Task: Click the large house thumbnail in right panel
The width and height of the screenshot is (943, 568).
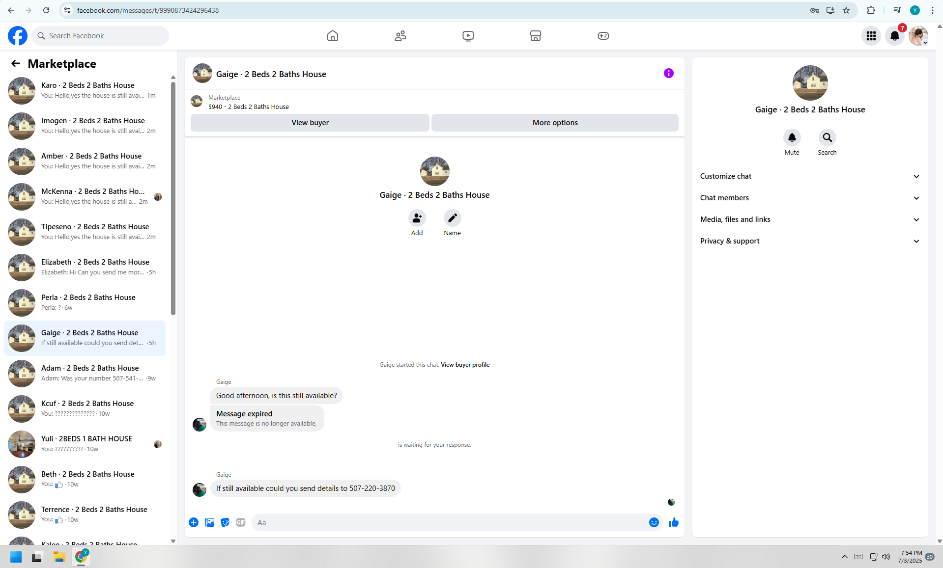Action: coord(810,83)
